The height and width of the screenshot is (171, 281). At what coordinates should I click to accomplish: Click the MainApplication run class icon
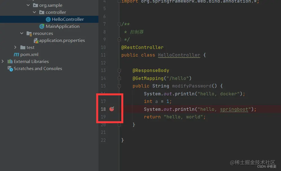pyautogui.click(x=42, y=26)
